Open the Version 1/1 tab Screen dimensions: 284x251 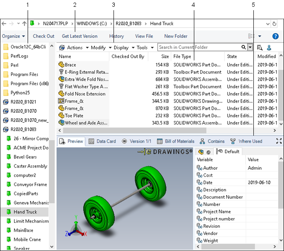click(136, 141)
